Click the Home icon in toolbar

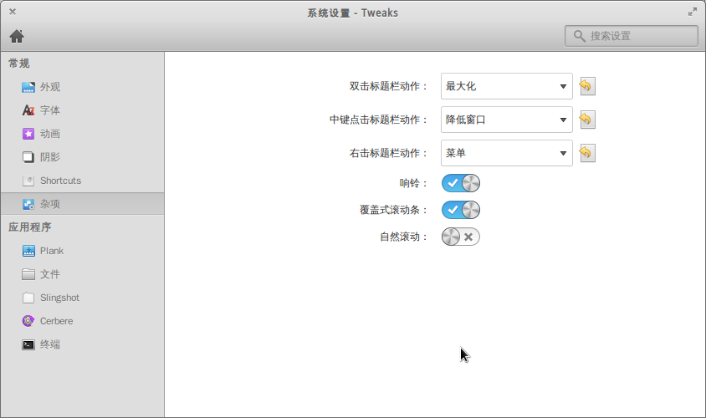pyautogui.click(x=17, y=36)
